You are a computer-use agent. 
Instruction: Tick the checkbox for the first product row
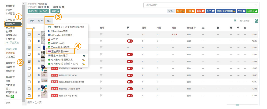tap(29, 34)
